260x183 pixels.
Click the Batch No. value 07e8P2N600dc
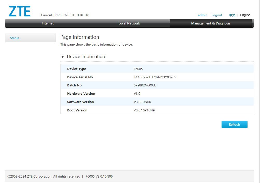pyautogui.click(x=145, y=85)
